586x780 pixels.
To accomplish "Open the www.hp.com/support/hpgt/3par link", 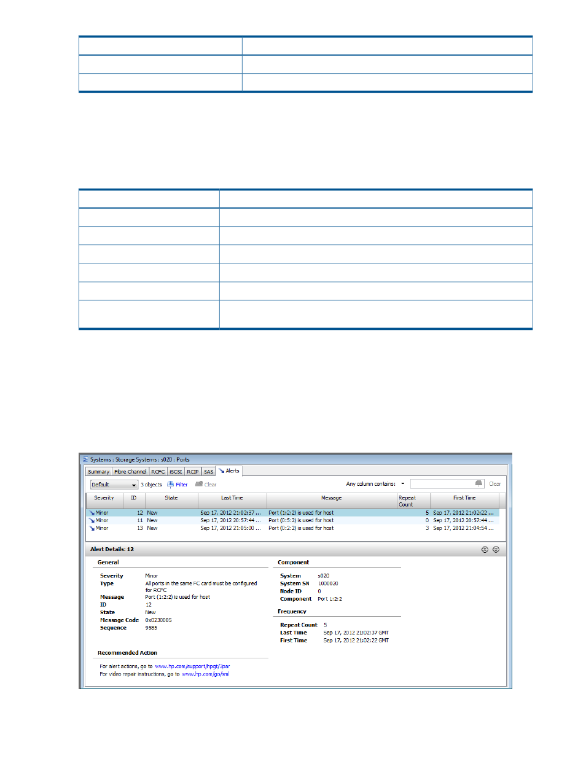I will [x=192, y=666].
